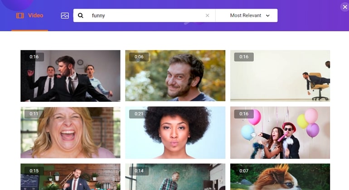The height and width of the screenshot is (190, 349).
Task: Click the film strip video icon
Action: pyautogui.click(x=20, y=15)
